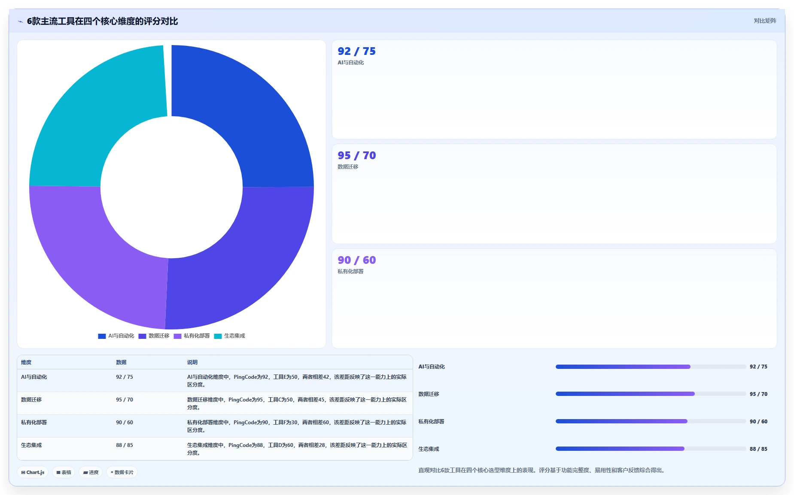Click the 92 / 75 table cell
The image size is (794, 495).
coord(125,377)
